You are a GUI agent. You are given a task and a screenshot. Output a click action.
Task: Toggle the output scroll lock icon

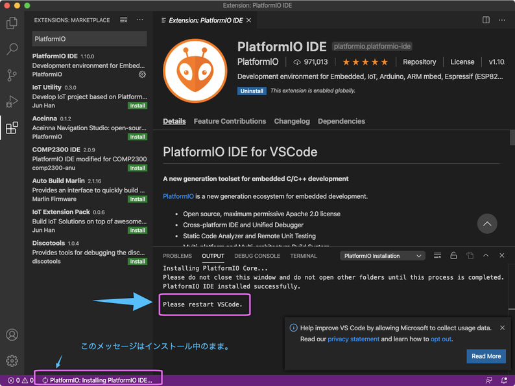[x=453, y=256]
